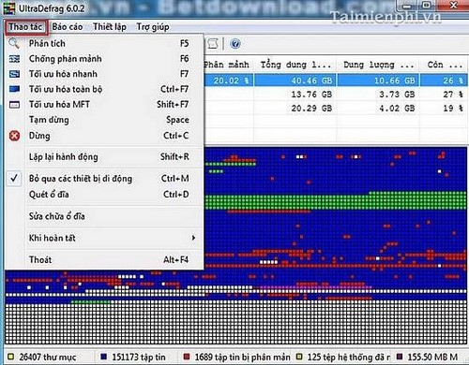The image size is (469, 365).
Task: Click the 20.02 % fragmentation cell
Action: coord(231,80)
